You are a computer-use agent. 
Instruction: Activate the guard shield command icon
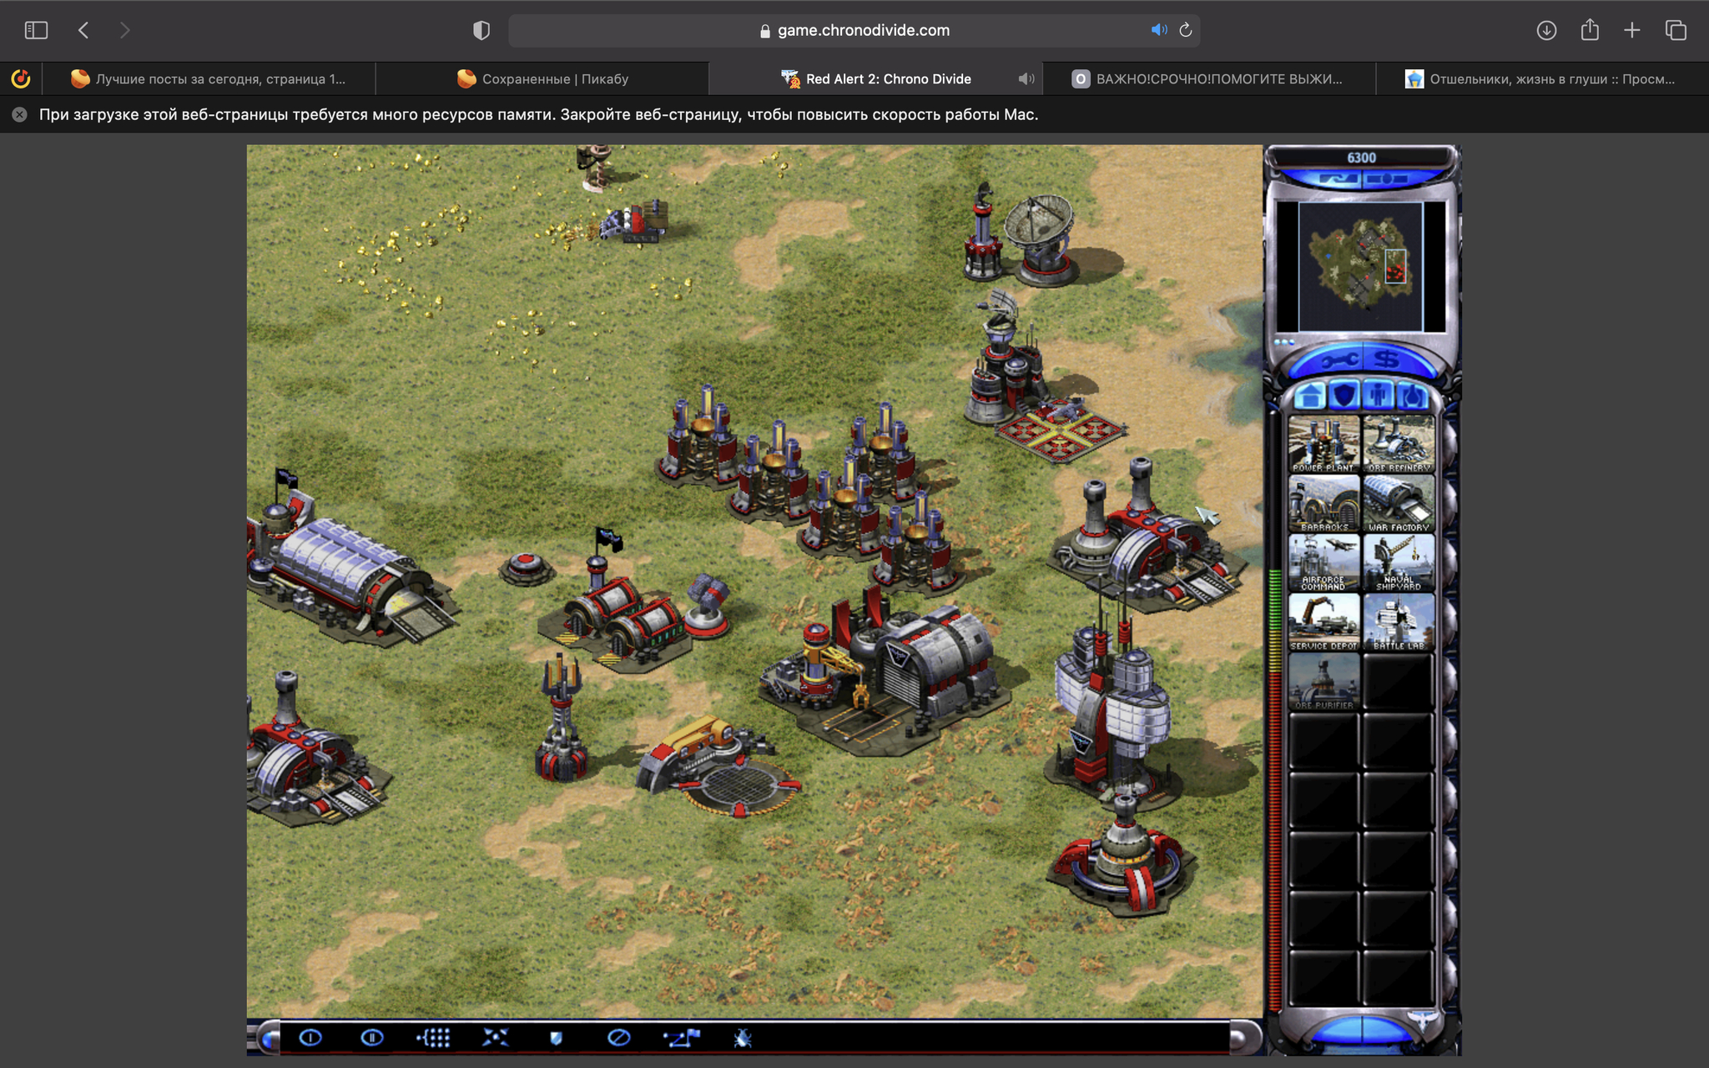(556, 1037)
